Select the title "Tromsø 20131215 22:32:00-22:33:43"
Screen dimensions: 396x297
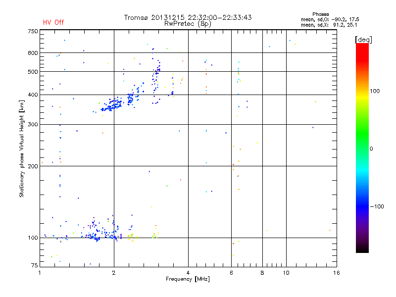[188, 17]
